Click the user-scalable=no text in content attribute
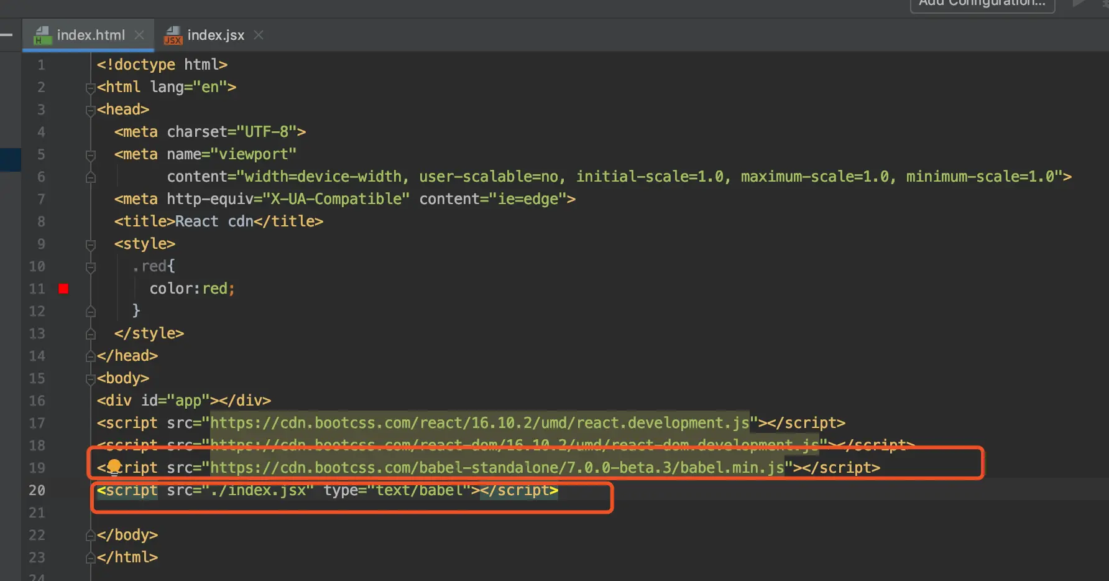The image size is (1109, 581). (489, 177)
